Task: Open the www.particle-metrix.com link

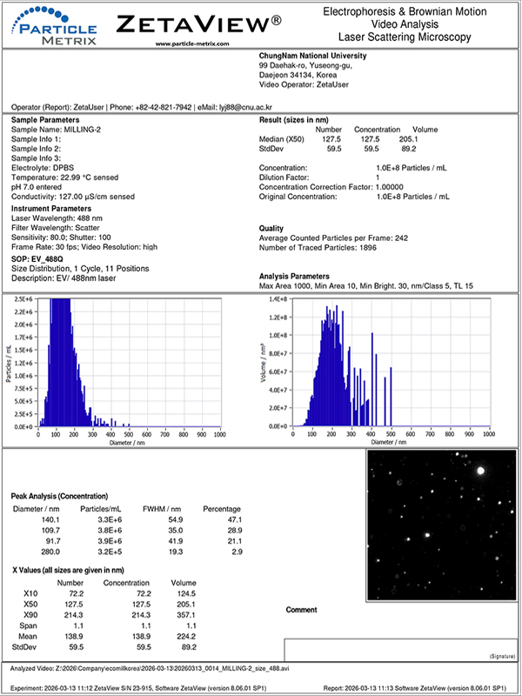Action: pyautogui.click(x=191, y=43)
